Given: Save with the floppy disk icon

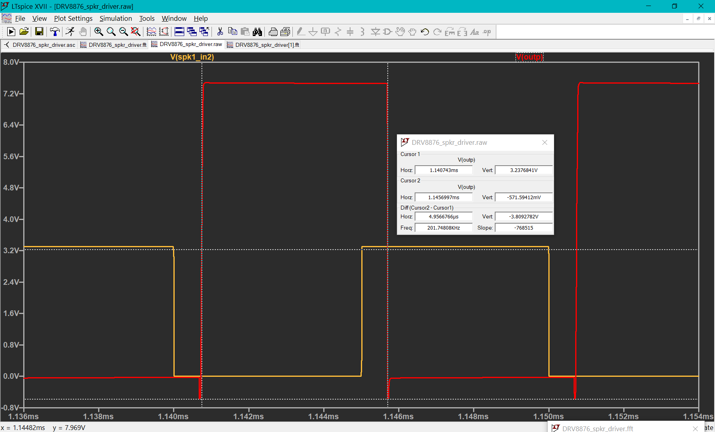Looking at the screenshot, I should (39, 32).
